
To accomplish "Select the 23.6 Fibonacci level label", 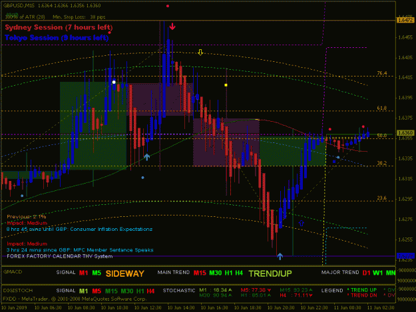I will click(382, 198).
